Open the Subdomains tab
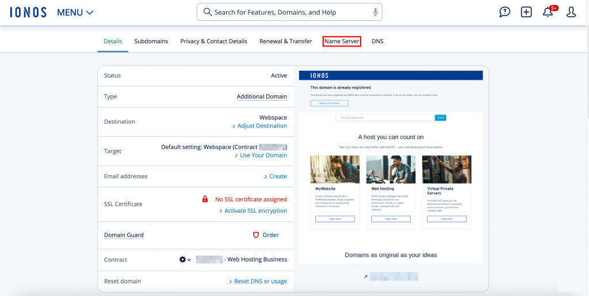Screen dimensions: 589x296 pyautogui.click(x=151, y=41)
